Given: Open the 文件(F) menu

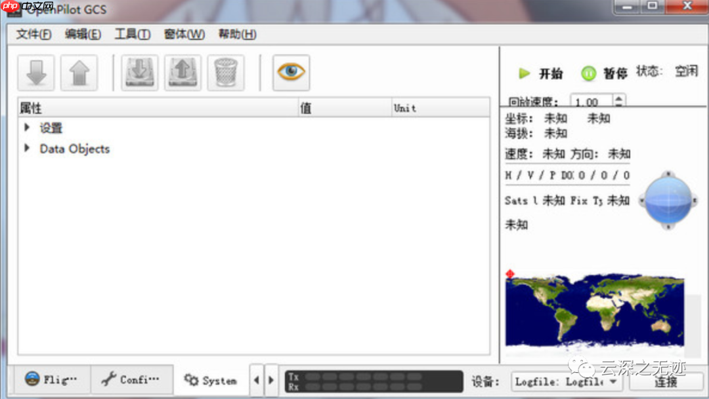Looking at the screenshot, I should point(33,34).
